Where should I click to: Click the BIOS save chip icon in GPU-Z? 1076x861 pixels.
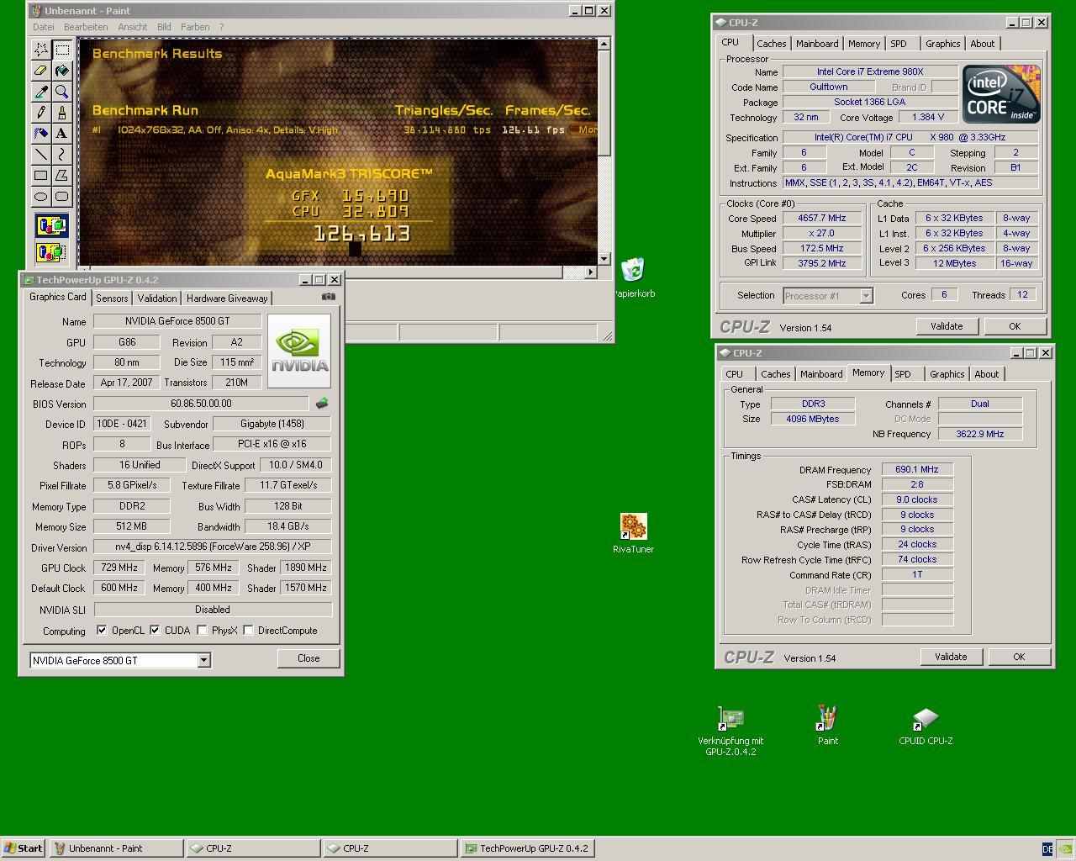pyautogui.click(x=322, y=404)
